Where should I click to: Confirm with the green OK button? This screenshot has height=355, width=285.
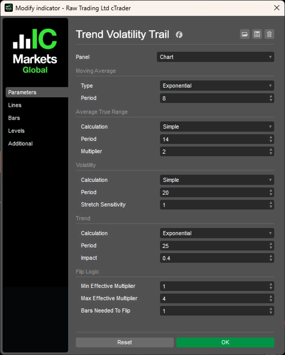[225, 342]
